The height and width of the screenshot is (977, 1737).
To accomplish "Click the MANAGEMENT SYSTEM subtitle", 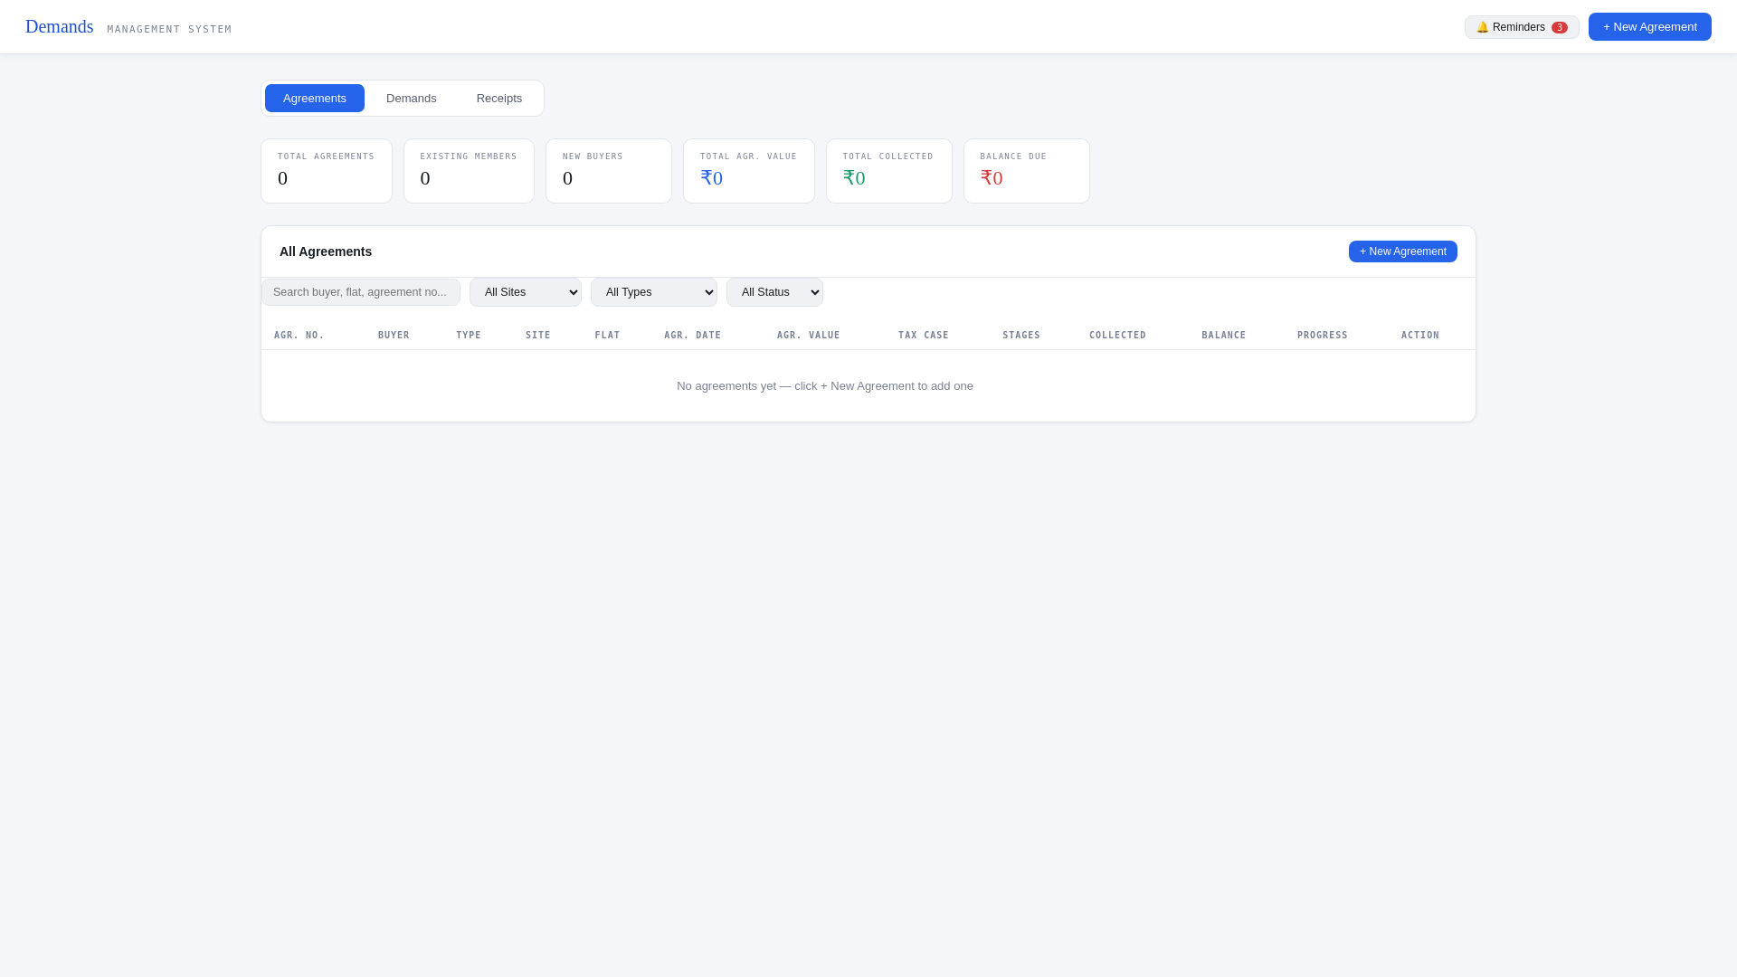I will pos(169,30).
